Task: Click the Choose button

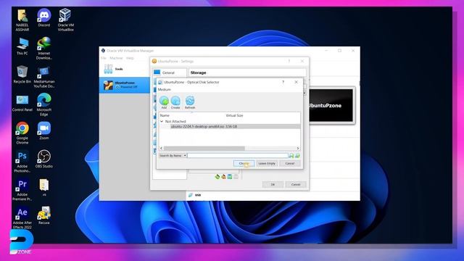Action: click(244, 163)
